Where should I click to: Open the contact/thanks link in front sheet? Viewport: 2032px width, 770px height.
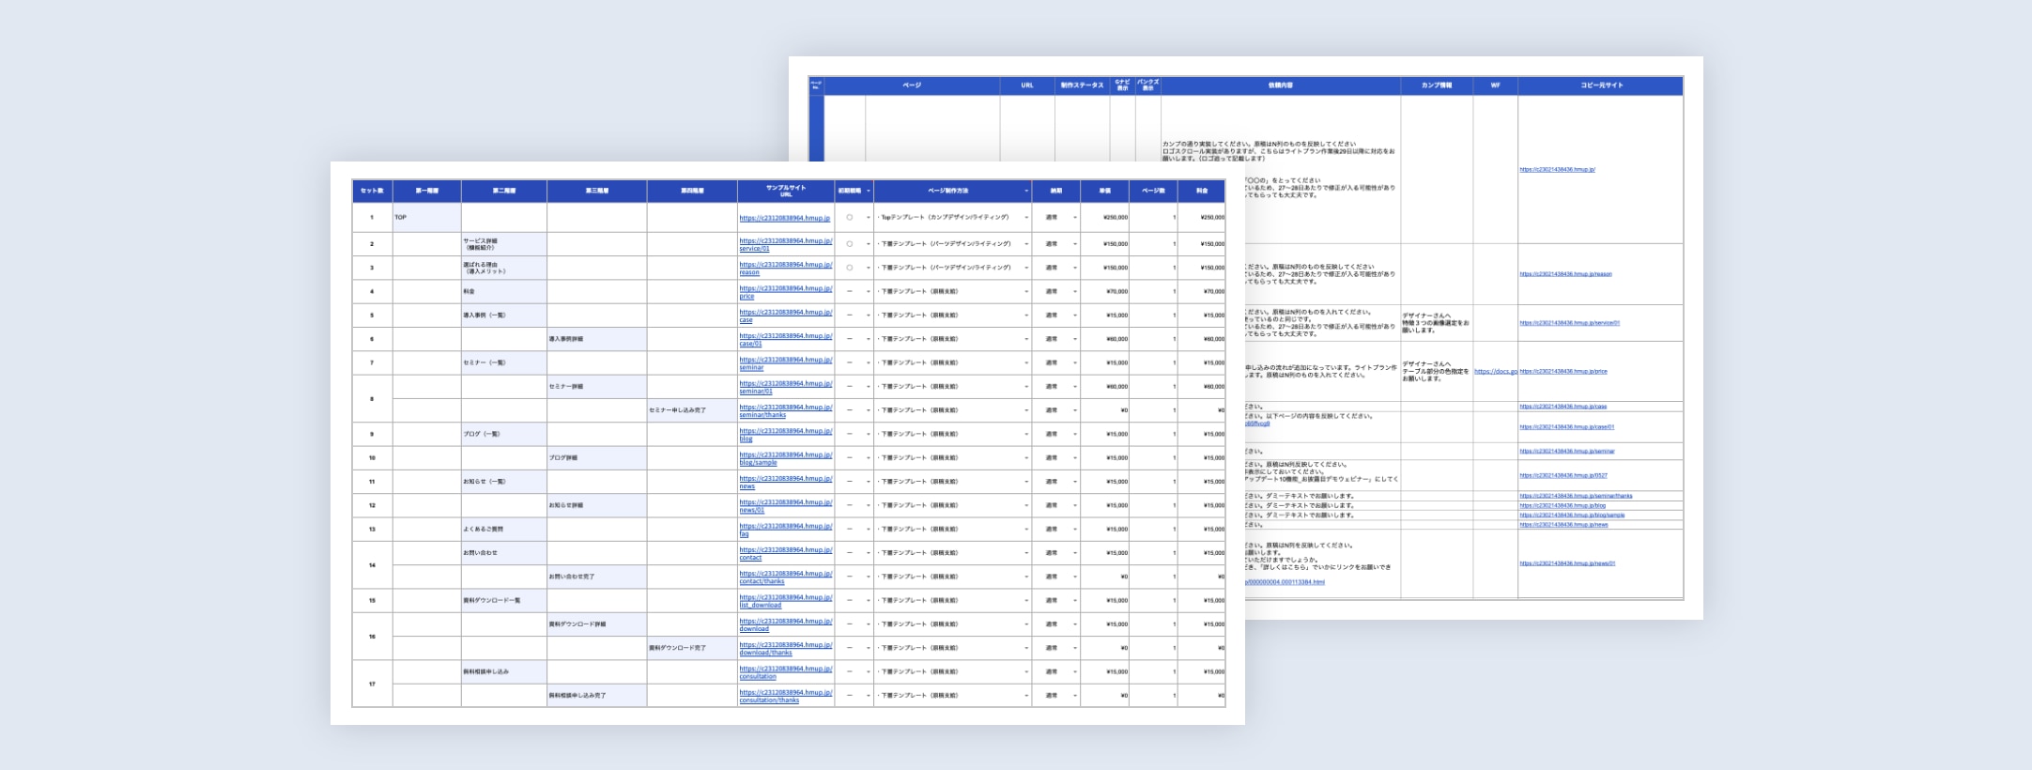coord(785,577)
